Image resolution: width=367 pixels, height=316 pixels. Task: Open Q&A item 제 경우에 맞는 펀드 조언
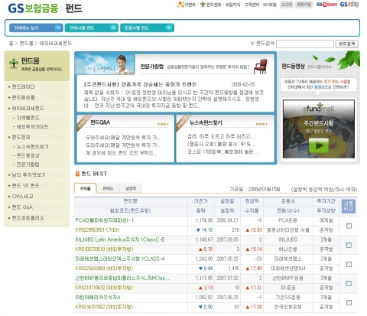click(121, 153)
